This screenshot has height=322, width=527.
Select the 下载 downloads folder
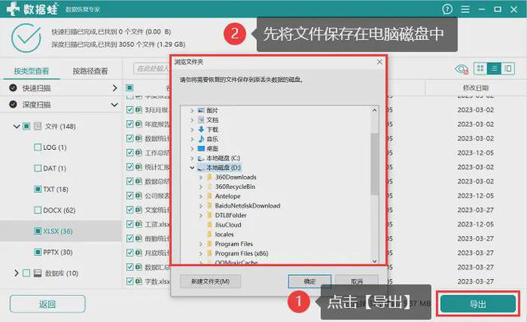tap(212, 129)
